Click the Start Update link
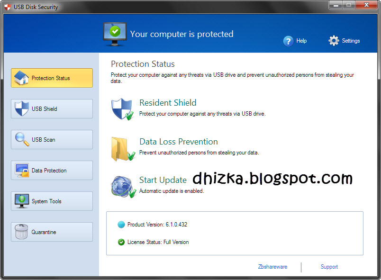This screenshot has height=280, width=381. point(163,180)
